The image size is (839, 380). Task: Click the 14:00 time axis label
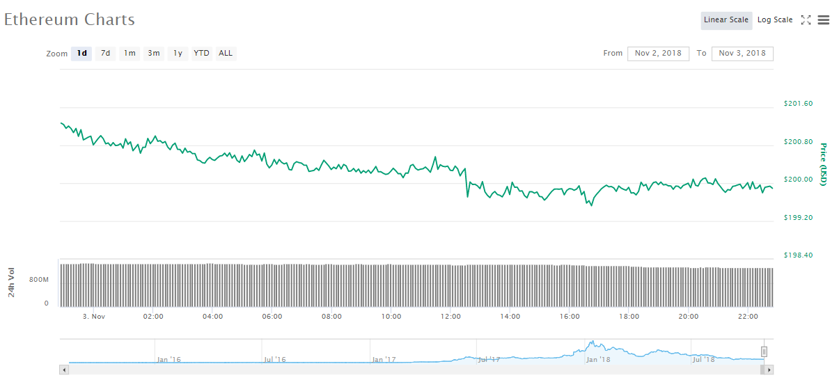(510, 317)
